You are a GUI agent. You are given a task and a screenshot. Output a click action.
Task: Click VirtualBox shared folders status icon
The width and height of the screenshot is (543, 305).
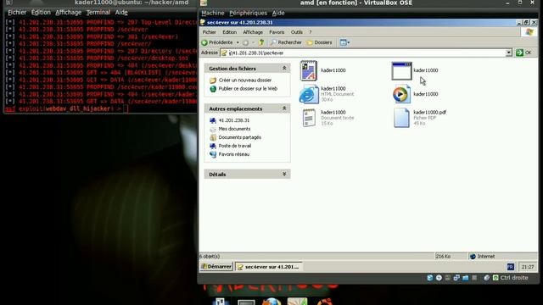coord(466,278)
